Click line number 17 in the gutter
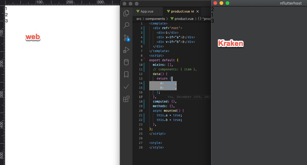The height and width of the screenshot is (165, 307). [x=141, y=97]
